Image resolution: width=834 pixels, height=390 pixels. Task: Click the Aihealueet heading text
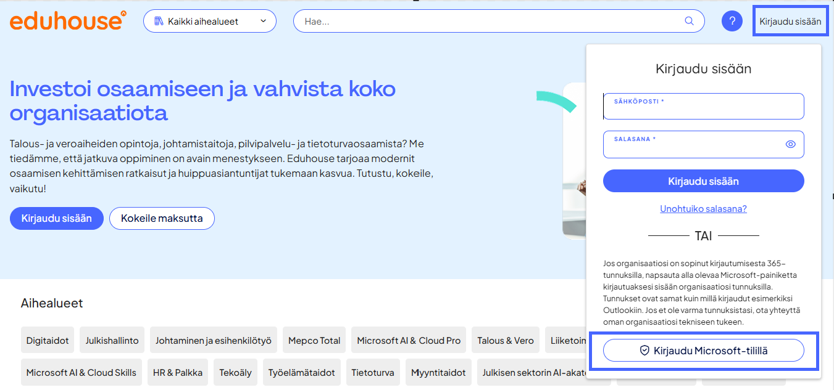52,303
